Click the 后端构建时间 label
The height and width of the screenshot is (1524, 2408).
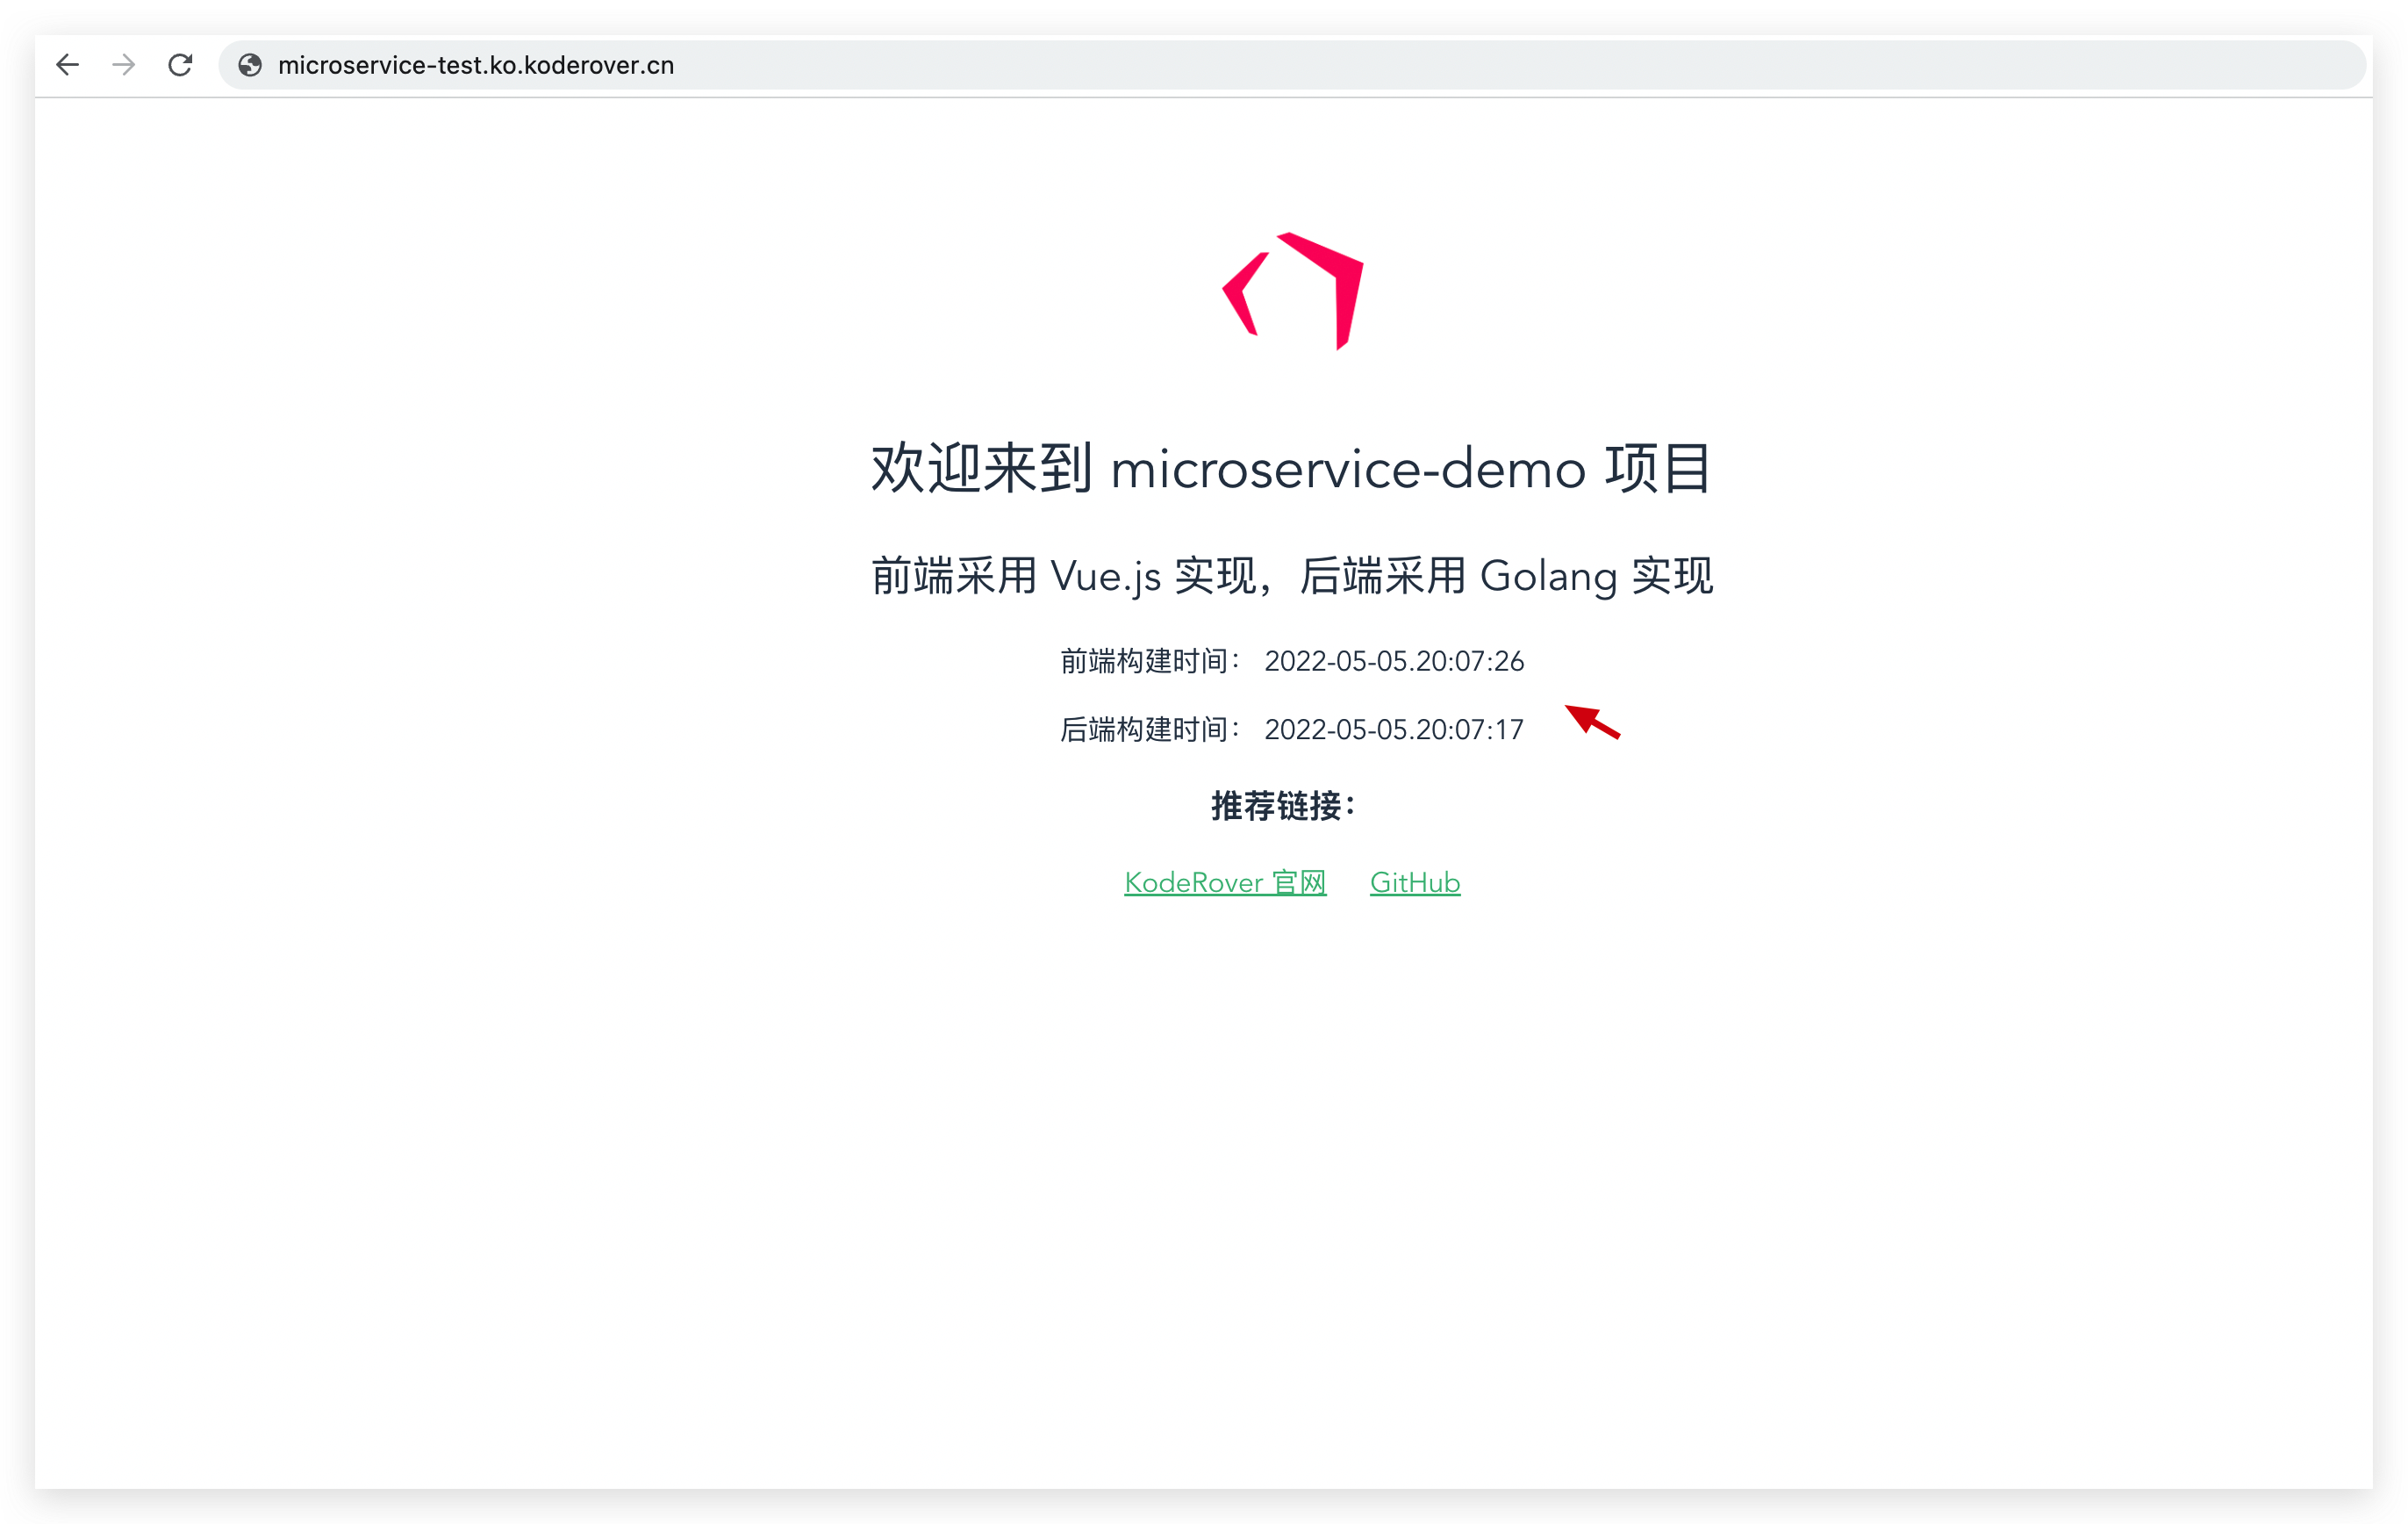pyautogui.click(x=1148, y=730)
